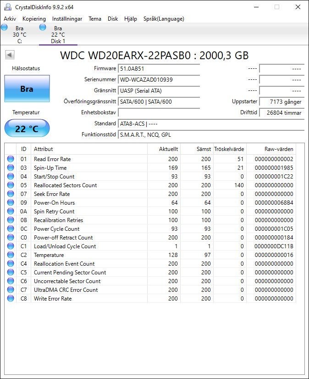309x379 pixels.
Task: Click the empty Enhetsbokstav field
Action: point(159,112)
